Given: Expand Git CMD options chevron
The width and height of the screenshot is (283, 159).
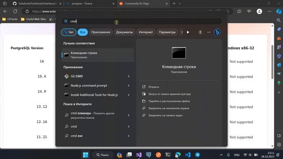Looking at the screenshot, I should coord(129,76).
